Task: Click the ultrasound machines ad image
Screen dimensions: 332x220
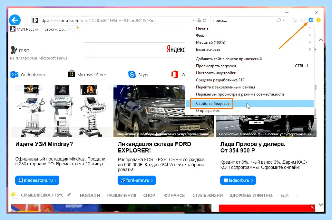Action: pyautogui.click(x=61, y=111)
